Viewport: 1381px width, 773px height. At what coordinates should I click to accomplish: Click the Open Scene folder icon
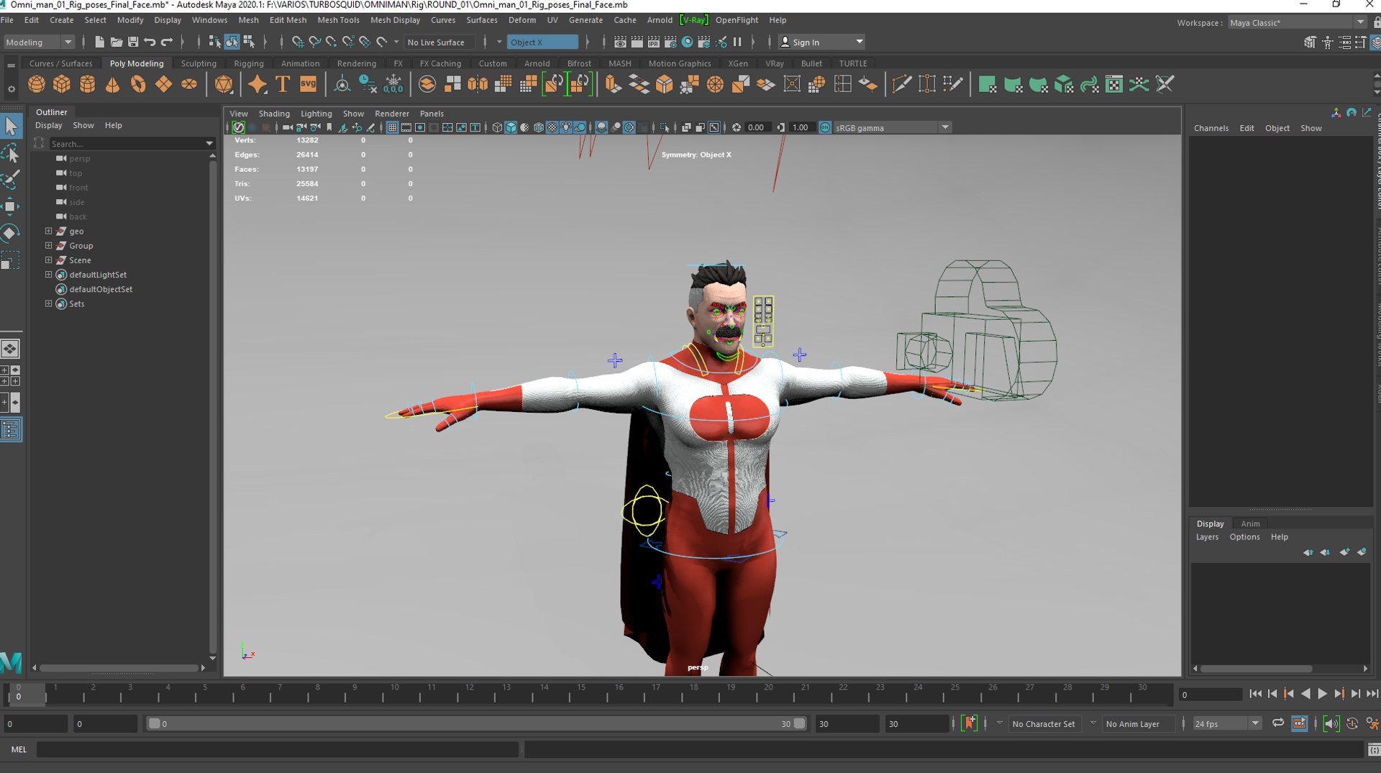pyautogui.click(x=116, y=42)
